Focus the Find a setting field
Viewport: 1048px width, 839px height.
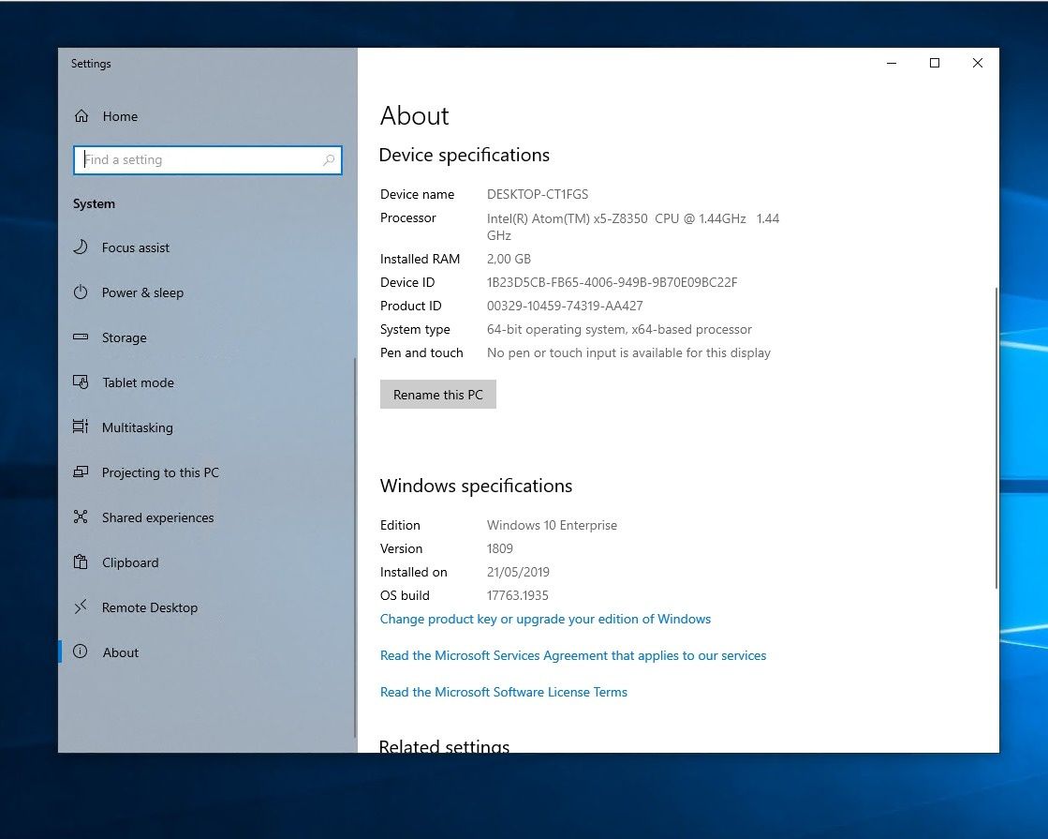point(207,160)
